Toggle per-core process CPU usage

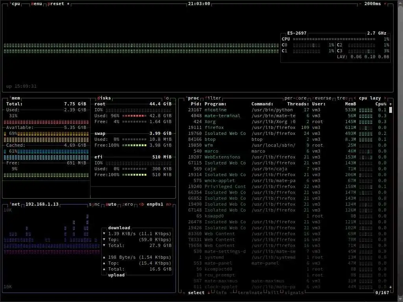point(295,98)
